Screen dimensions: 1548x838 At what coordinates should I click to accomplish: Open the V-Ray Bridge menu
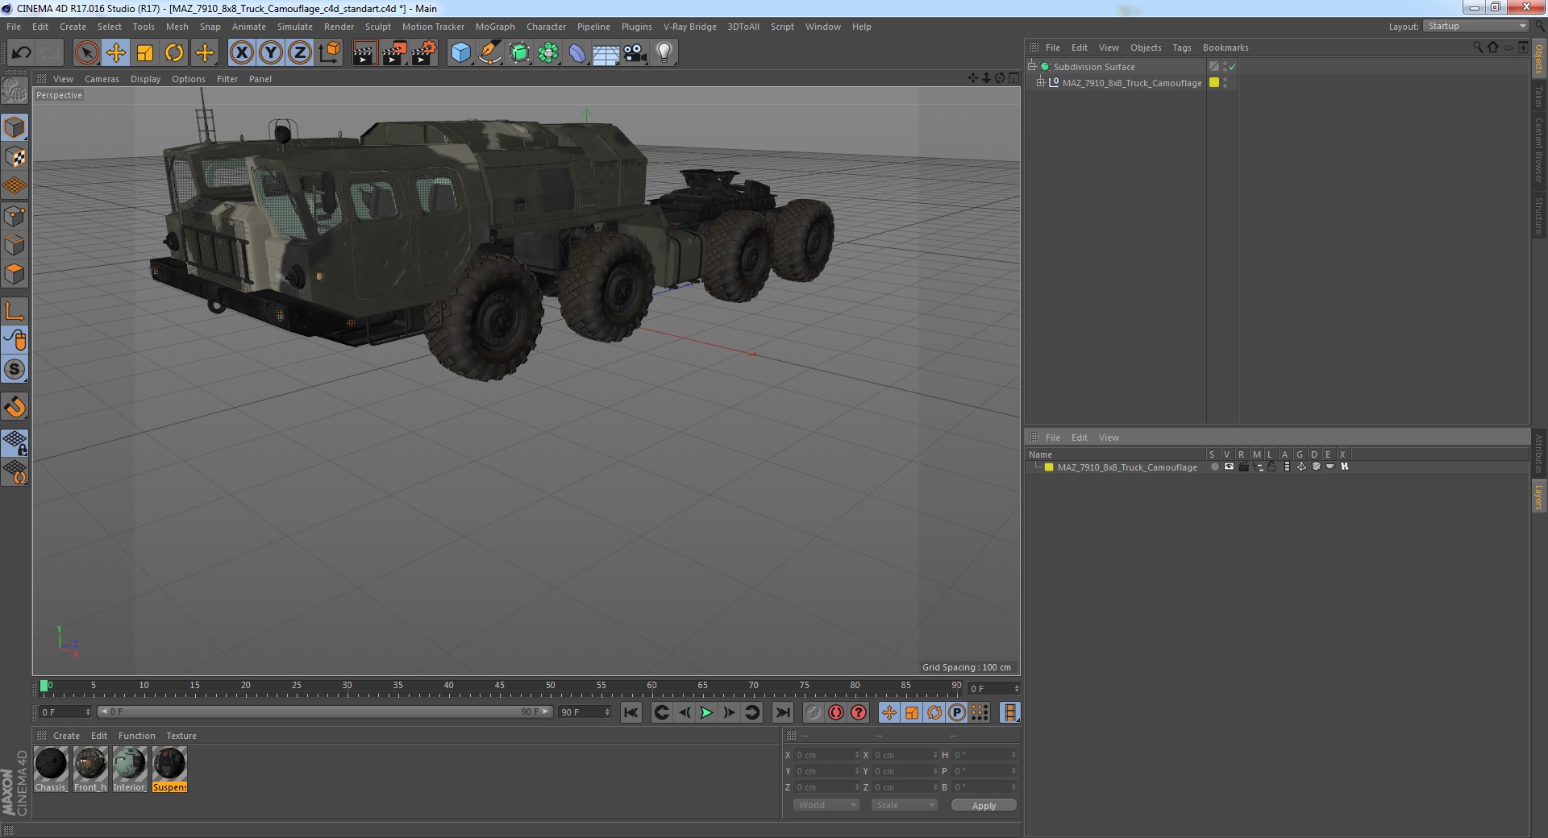[690, 27]
